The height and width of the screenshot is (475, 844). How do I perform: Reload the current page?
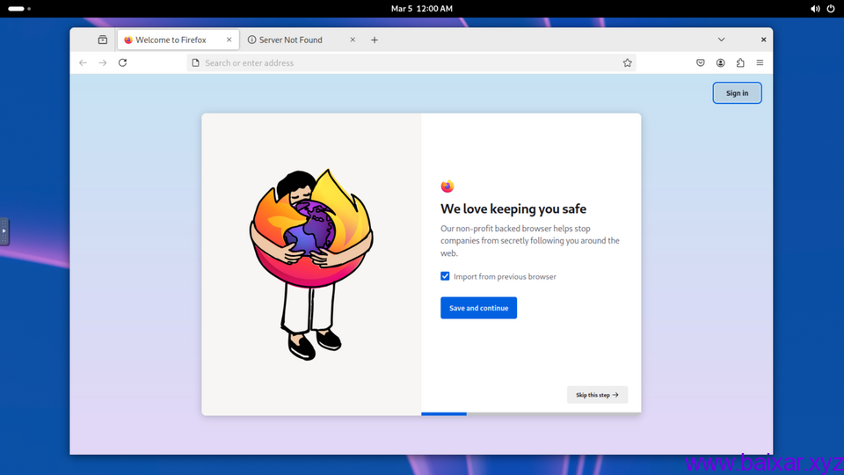point(122,63)
